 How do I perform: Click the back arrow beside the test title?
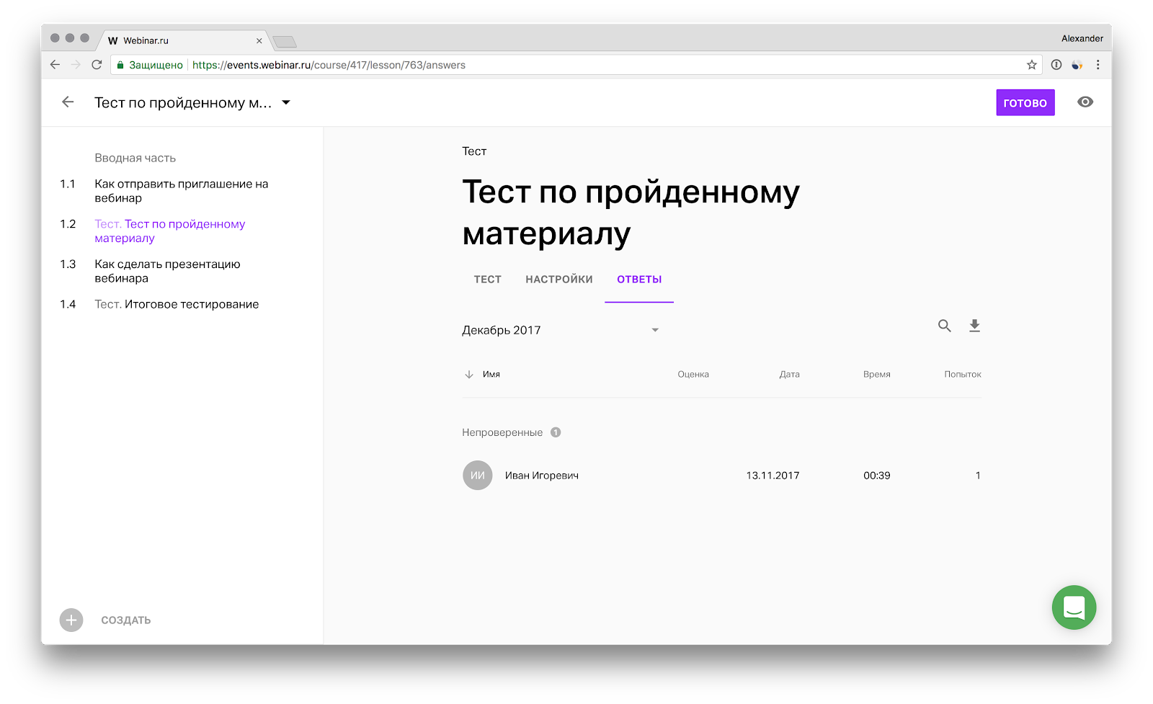[x=68, y=102]
